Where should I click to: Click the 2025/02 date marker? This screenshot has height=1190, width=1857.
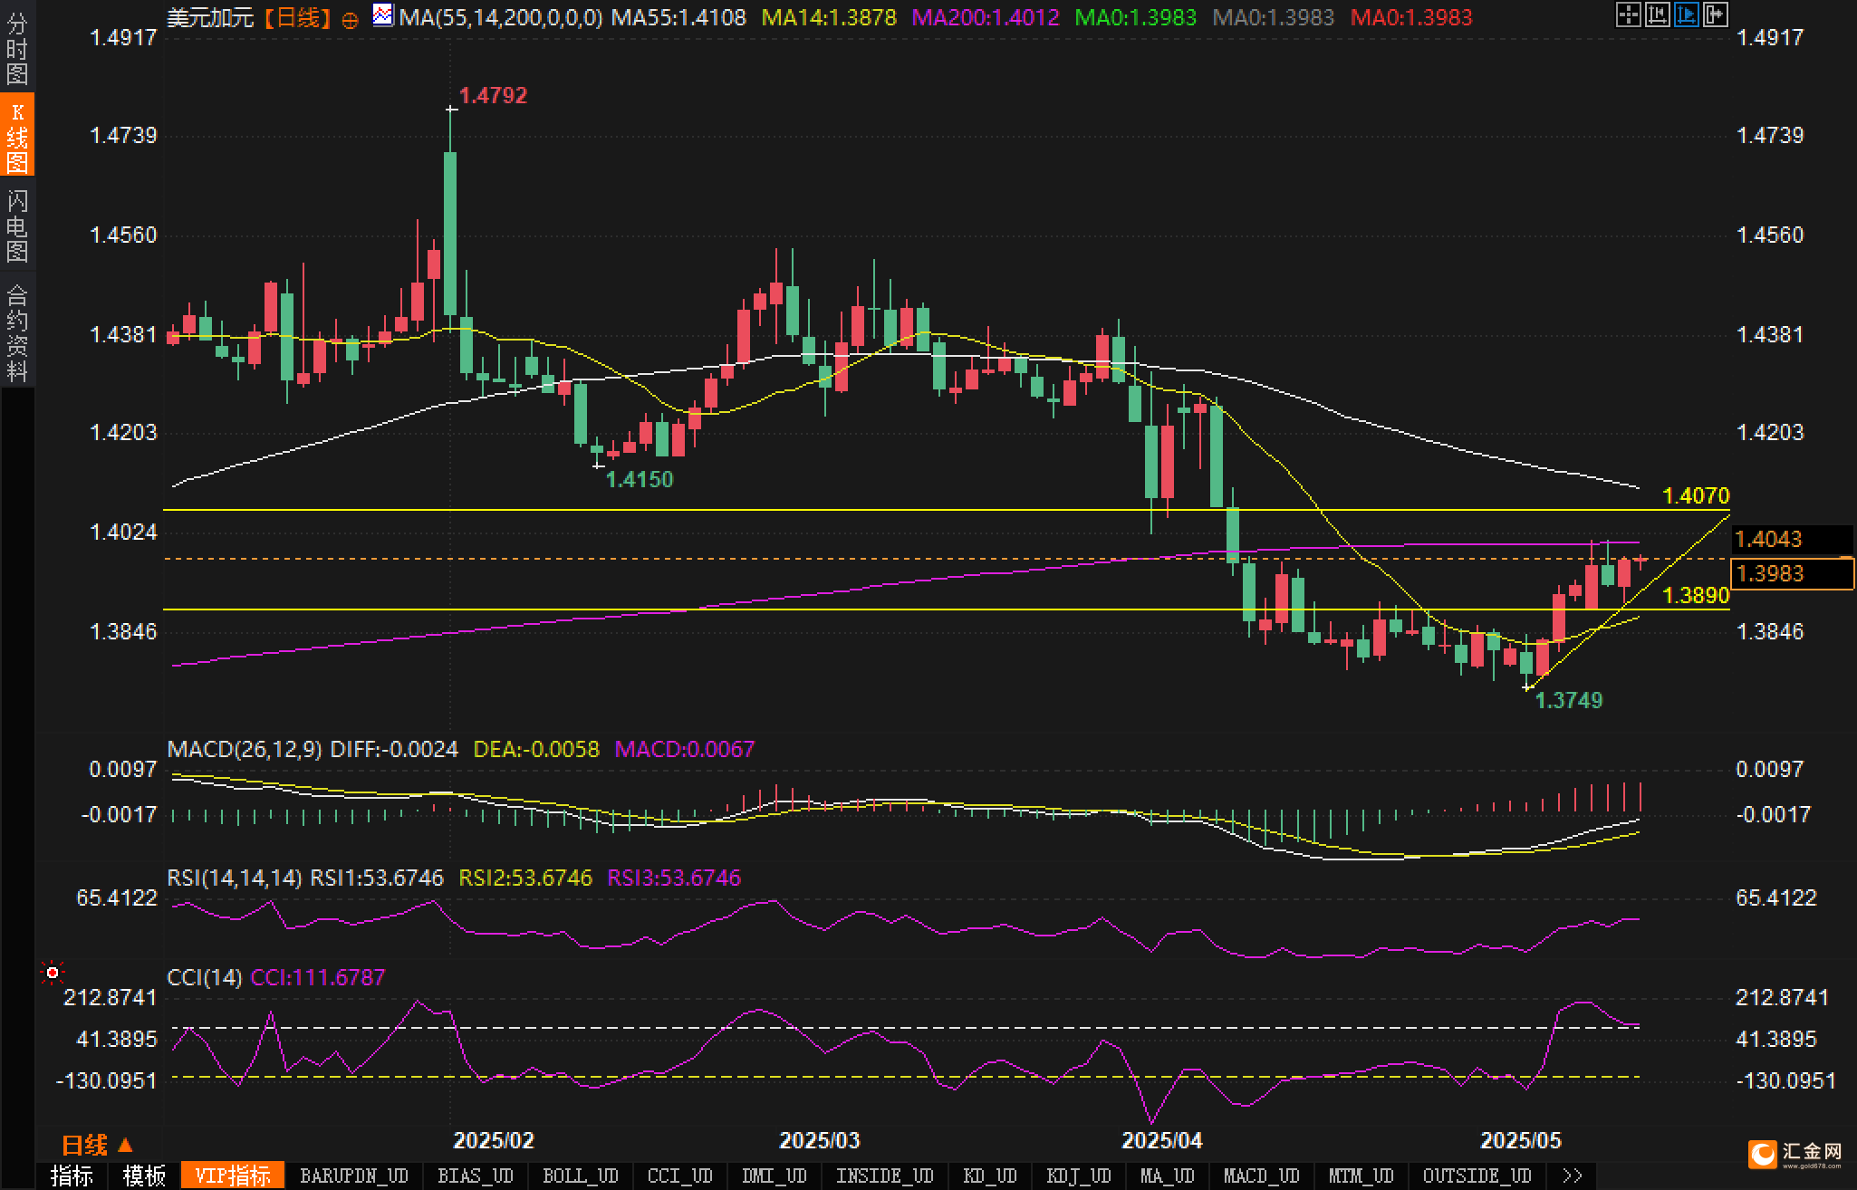pos(494,1140)
